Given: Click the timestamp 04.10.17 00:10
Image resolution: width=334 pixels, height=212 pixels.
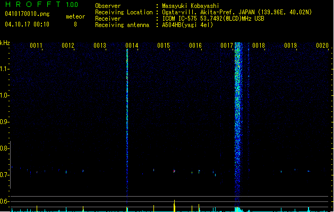Looking at the screenshot, I should [x=27, y=24].
